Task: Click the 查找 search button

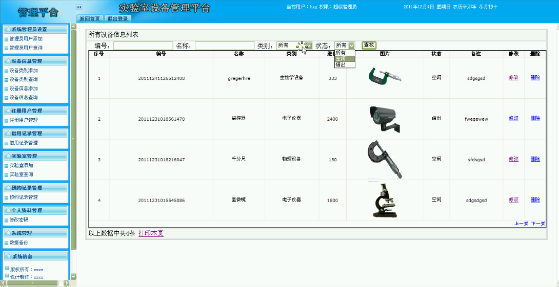Action: click(369, 45)
